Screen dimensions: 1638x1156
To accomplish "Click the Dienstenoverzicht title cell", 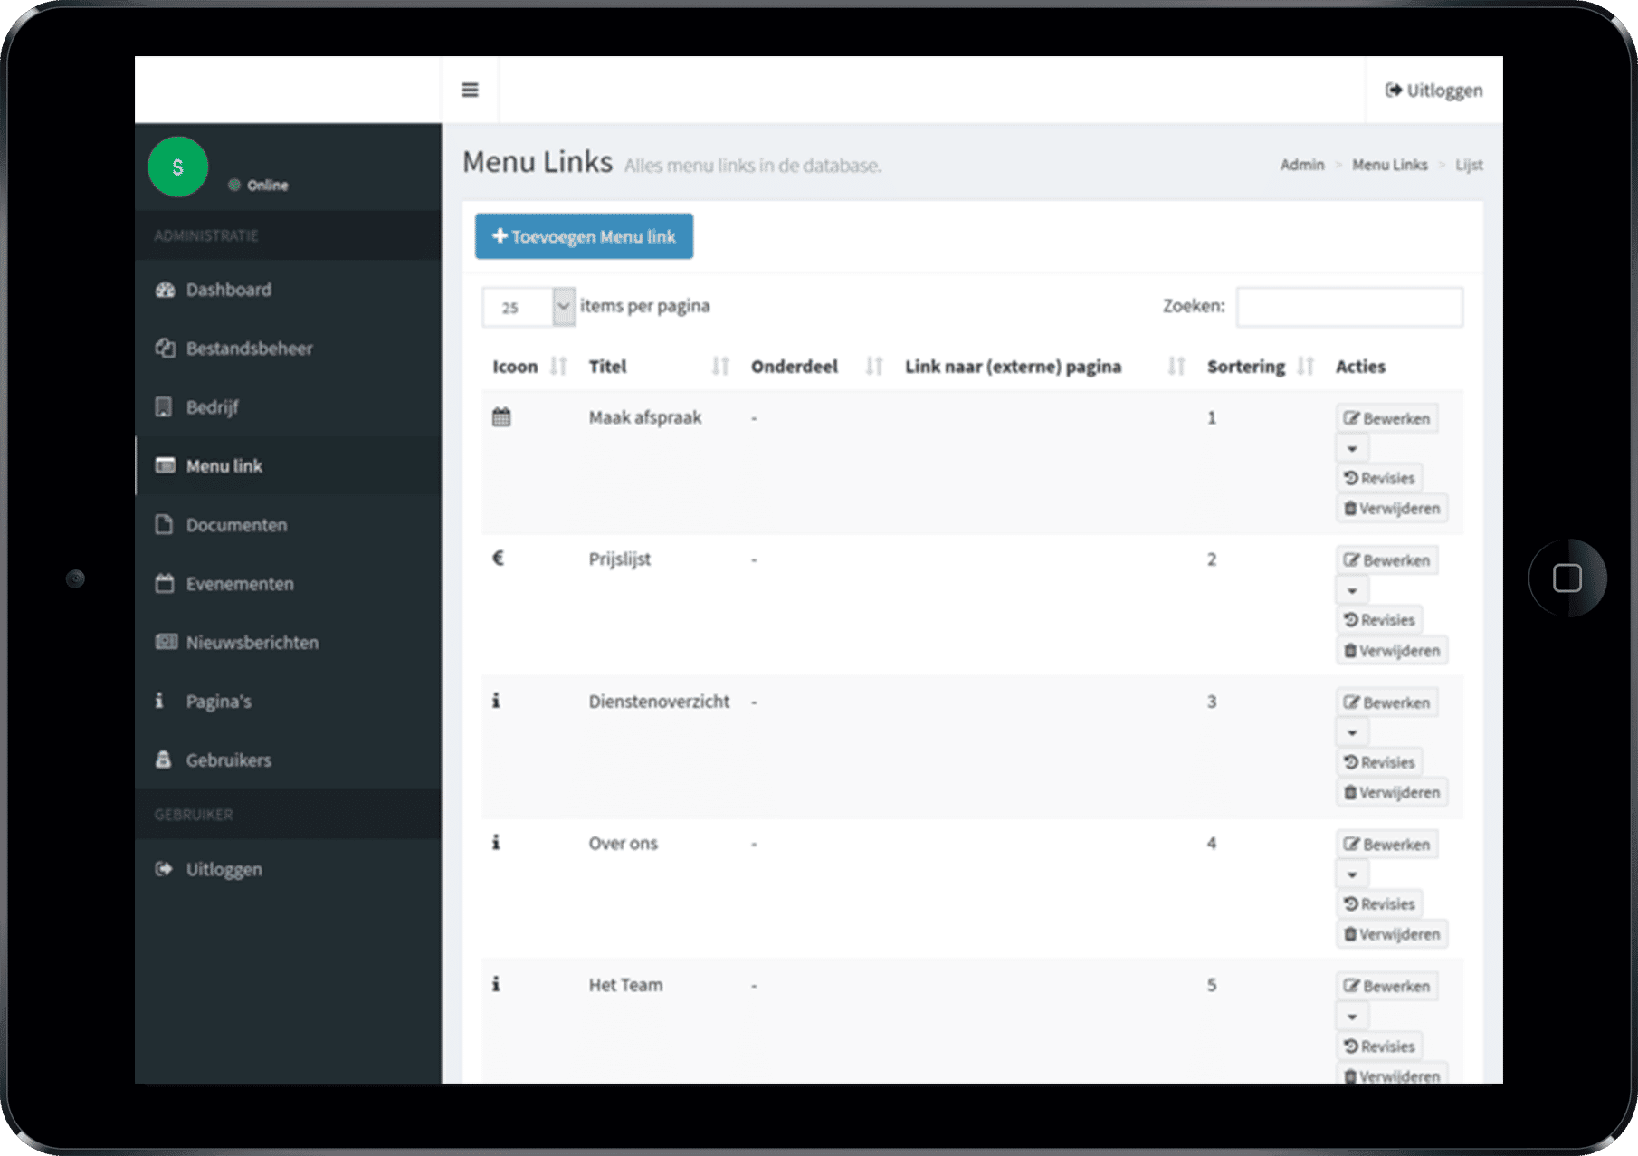I will [x=659, y=702].
